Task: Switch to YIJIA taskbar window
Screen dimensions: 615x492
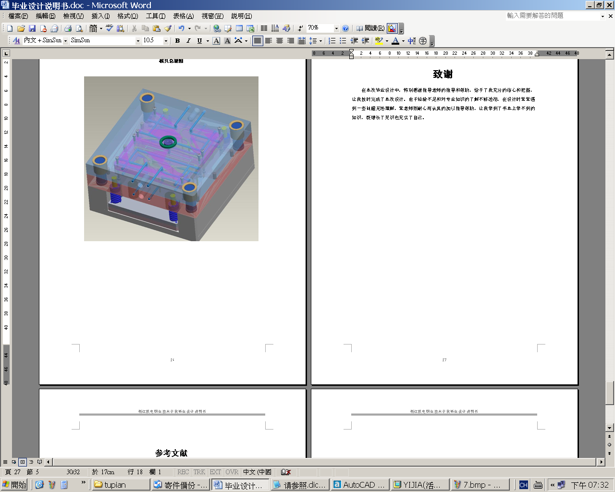Action: (x=420, y=485)
